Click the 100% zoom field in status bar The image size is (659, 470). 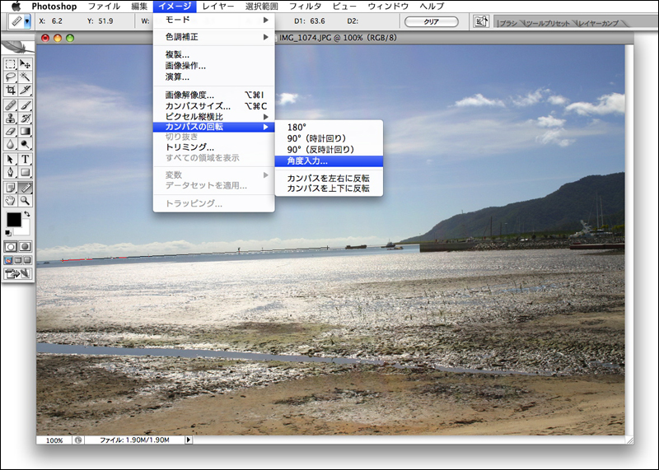tap(54, 440)
